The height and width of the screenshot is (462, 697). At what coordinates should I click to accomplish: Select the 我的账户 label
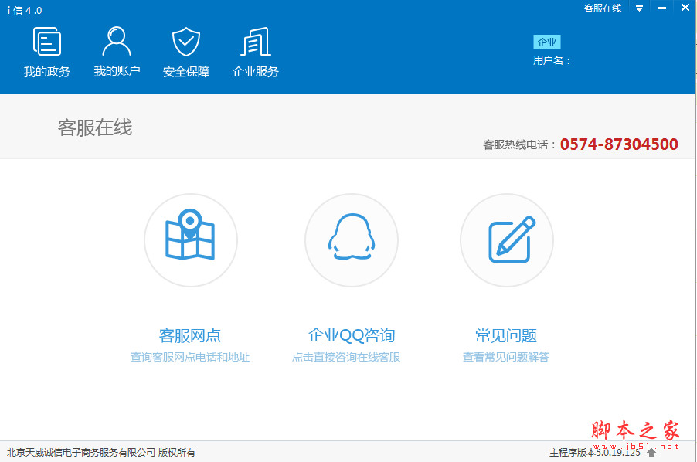click(x=117, y=71)
